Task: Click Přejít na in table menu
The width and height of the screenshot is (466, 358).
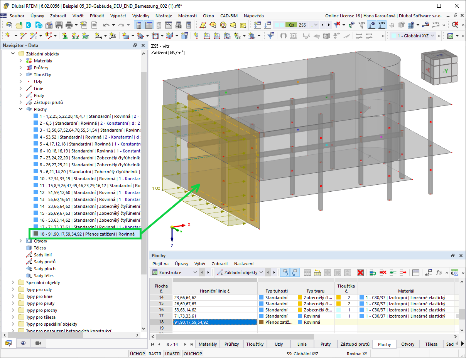Action: [160, 264]
